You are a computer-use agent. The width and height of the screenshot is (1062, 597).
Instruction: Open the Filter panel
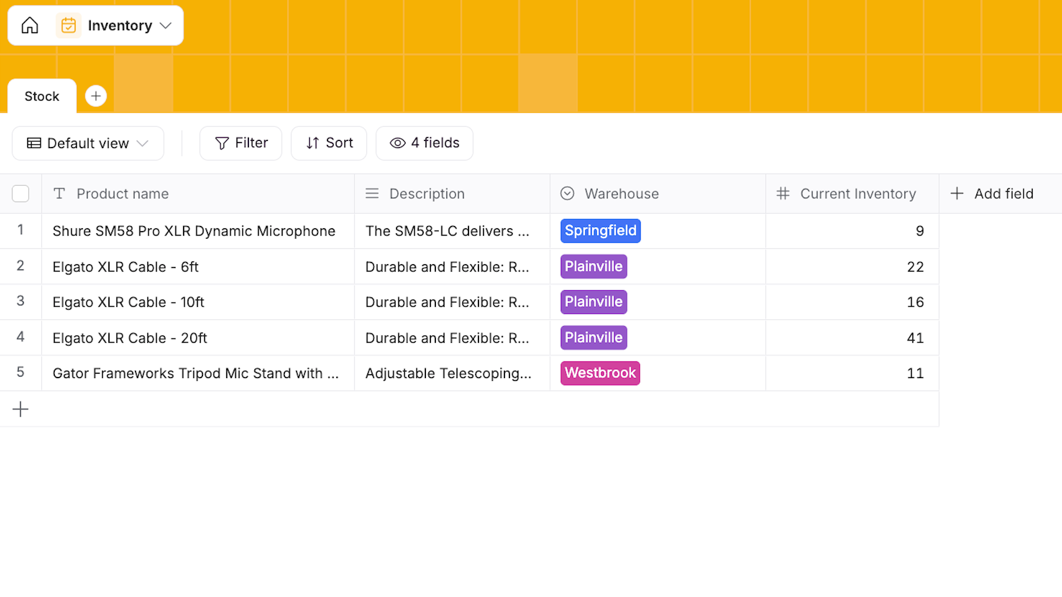coord(241,143)
